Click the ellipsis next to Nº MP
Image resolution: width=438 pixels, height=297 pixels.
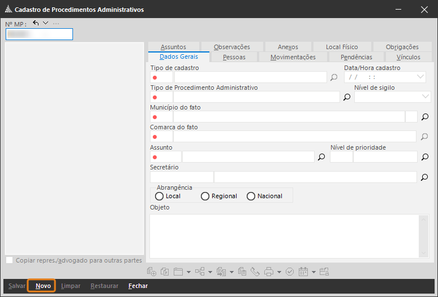[56, 23]
